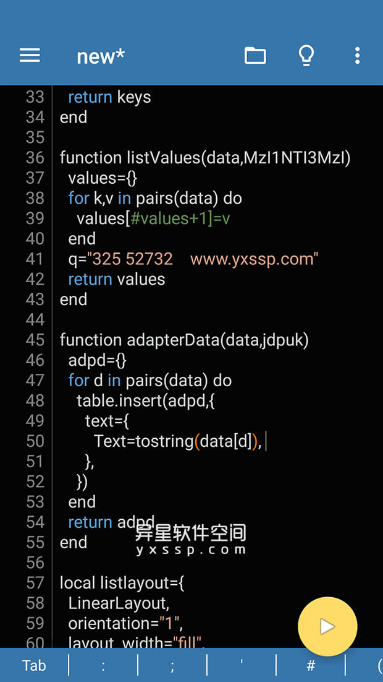Open the overflow three-dot menu

click(x=357, y=55)
